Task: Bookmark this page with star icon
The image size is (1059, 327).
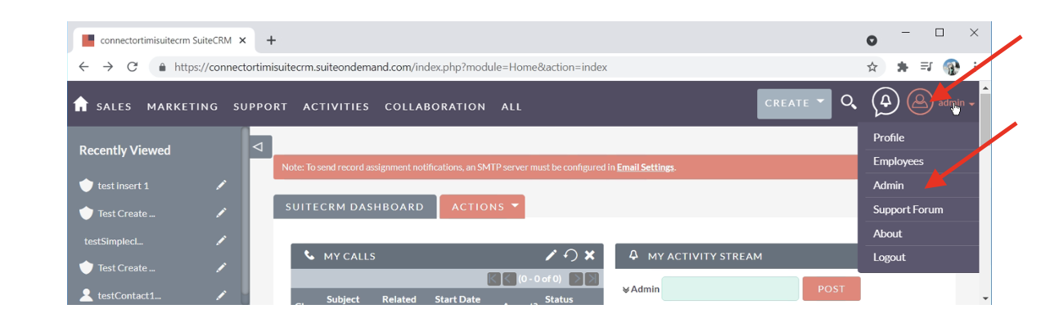Action: click(x=872, y=67)
